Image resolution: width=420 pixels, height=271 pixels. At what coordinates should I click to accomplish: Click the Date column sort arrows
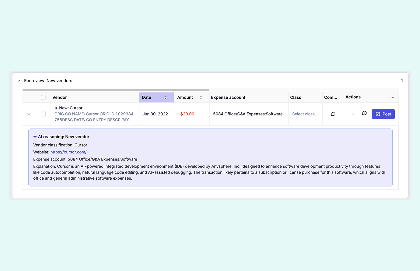click(x=165, y=97)
